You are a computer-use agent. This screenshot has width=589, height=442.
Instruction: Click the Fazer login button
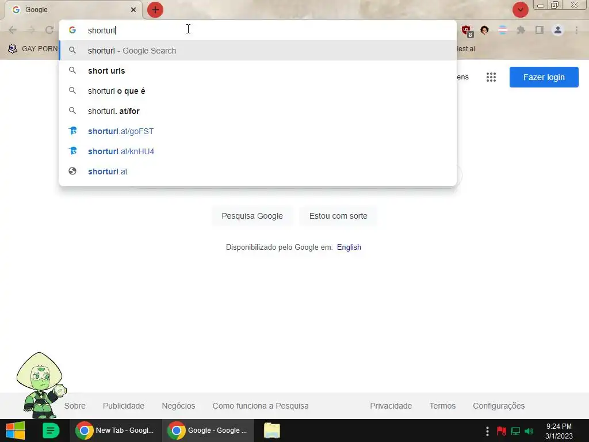click(544, 77)
